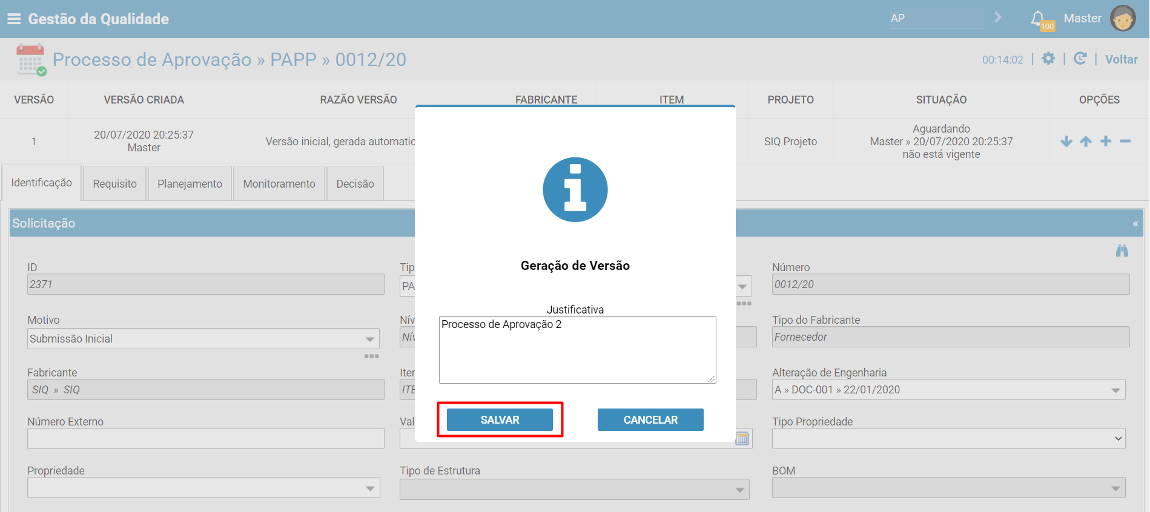Click the calendar icon beside the Val field

[x=742, y=439]
